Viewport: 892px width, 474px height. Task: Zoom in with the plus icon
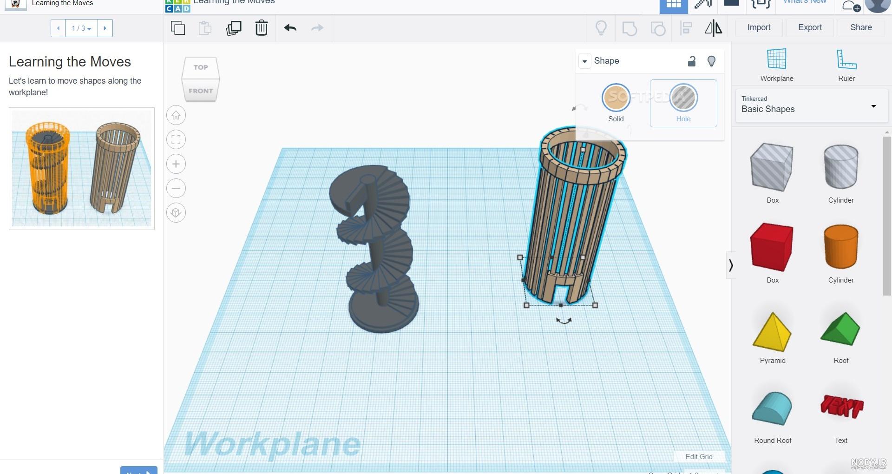pos(176,164)
